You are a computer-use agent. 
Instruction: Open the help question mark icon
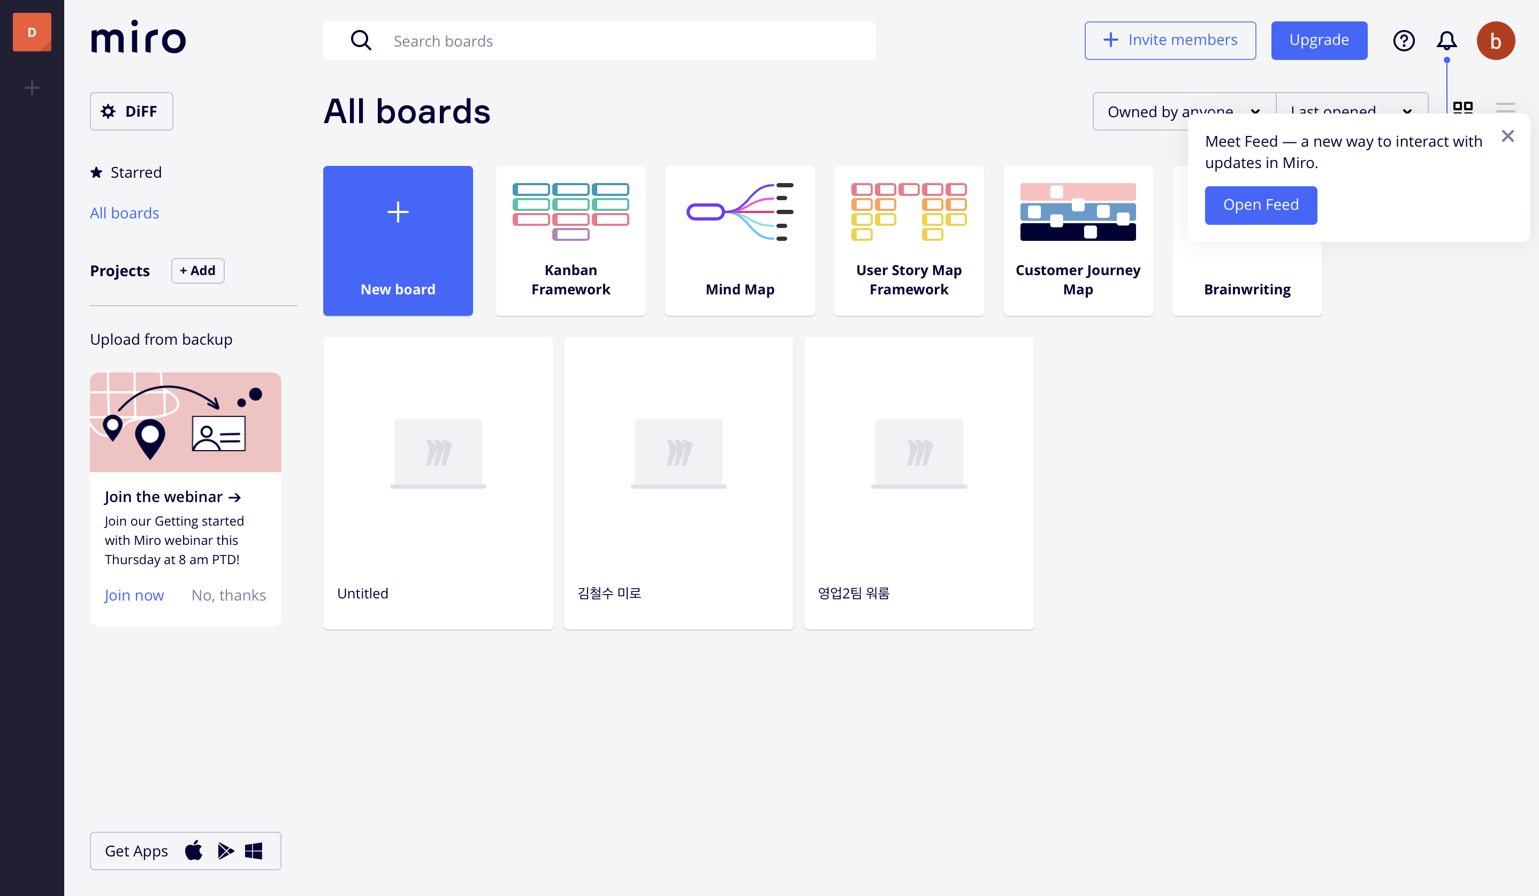click(1404, 41)
